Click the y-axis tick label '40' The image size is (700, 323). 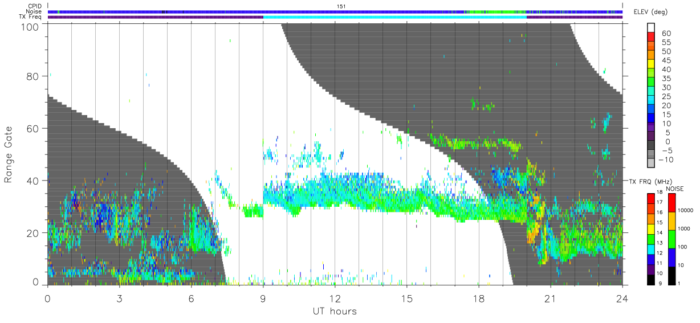34,181
